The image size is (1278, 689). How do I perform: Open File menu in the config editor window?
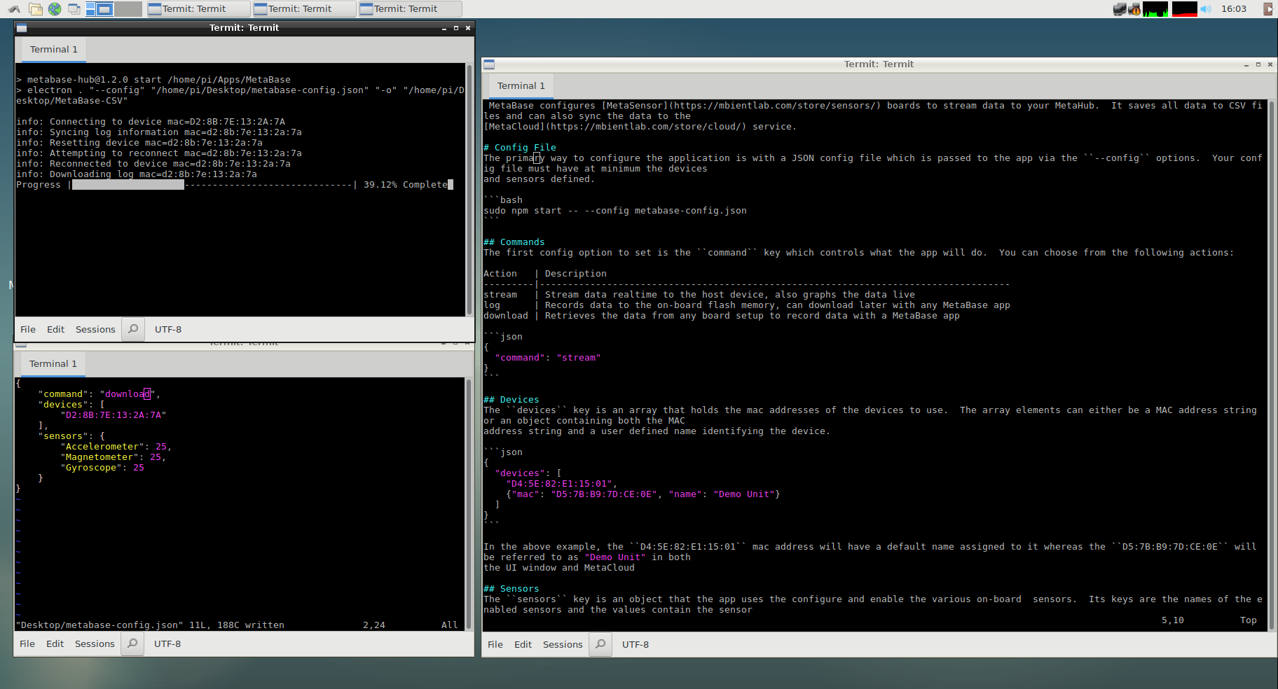(27, 643)
